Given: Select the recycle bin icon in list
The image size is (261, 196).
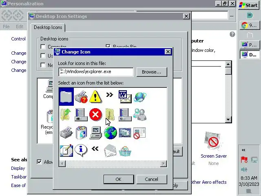Looking at the screenshot, I should click(x=81, y=132).
